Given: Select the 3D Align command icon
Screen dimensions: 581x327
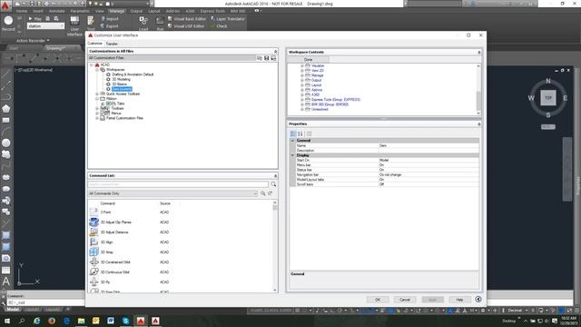Looking at the screenshot, I should [94, 243].
